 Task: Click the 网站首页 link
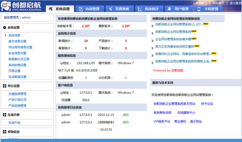coord(218,3)
